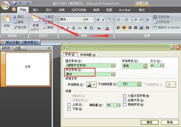Tick the All Caps (全部大写) checkbox

click(125, 100)
